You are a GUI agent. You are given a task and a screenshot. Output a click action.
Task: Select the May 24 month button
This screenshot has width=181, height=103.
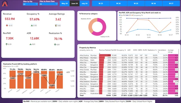tap(65, 3)
